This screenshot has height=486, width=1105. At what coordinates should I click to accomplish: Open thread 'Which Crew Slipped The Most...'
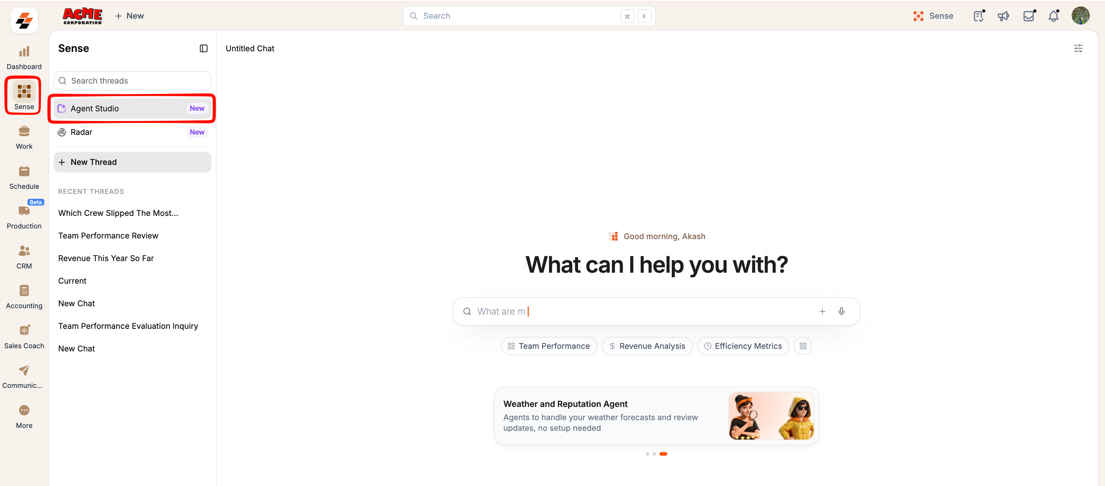pyautogui.click(x=118, y=213)
